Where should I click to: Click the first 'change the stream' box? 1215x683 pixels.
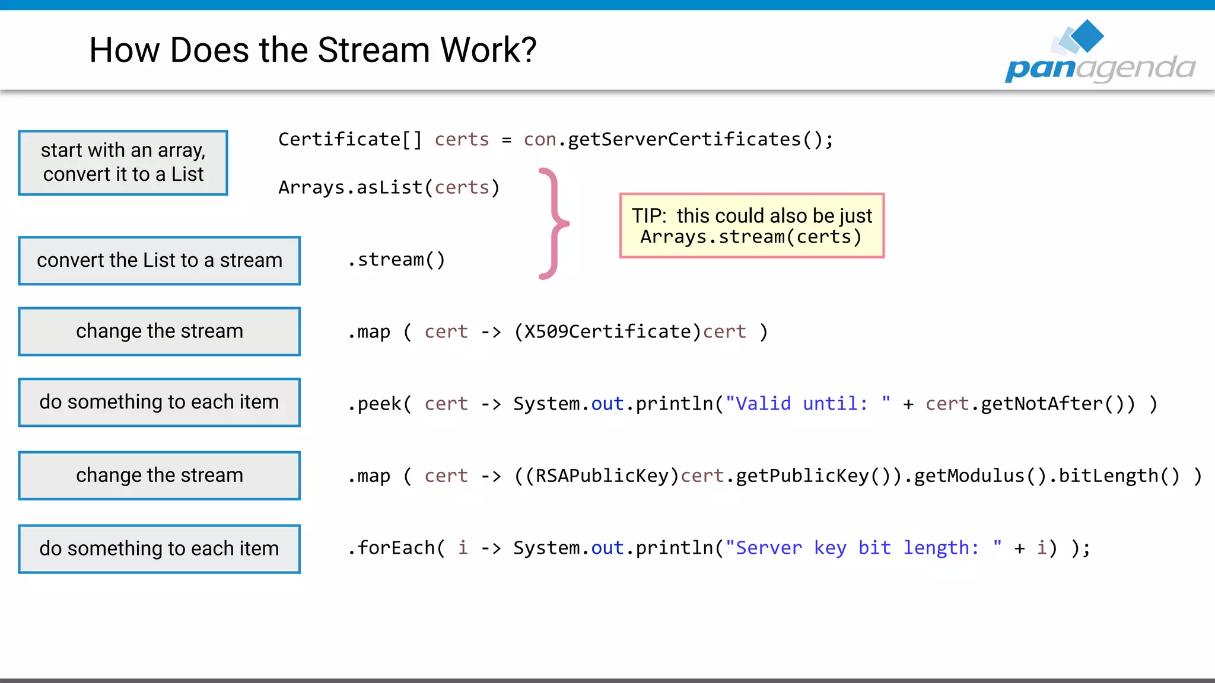[159, 331]
